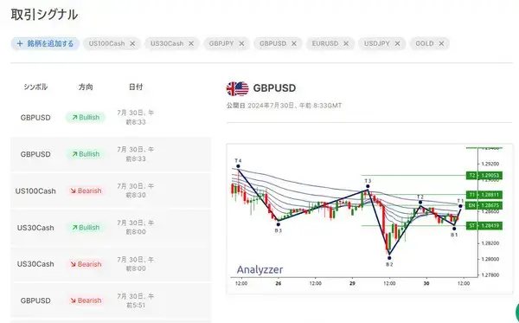Image resolution: width=519 pixels, height=323 pixels.
Task: Open the US100Cash Bearish signal row
Action: pos(111,191)
